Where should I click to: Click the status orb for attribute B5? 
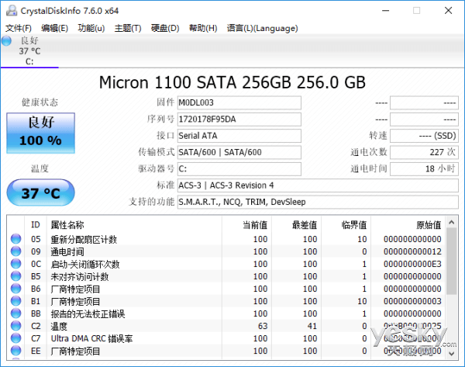coord(15,276)
